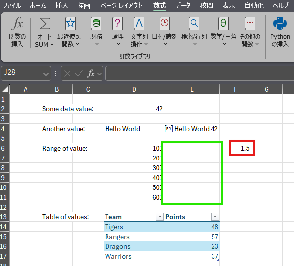Open the 日付/時刻 date and time functions
Image resolution: width=294 pixels, height=266 pixels.
(x=164, y=31)
